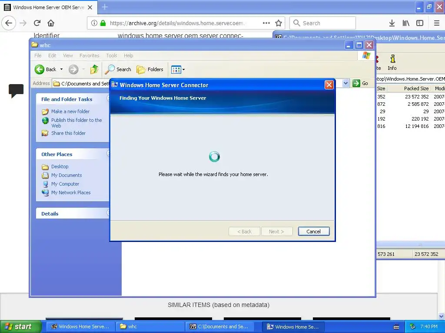Click black speech bubble reviews icon

point(16,91)
